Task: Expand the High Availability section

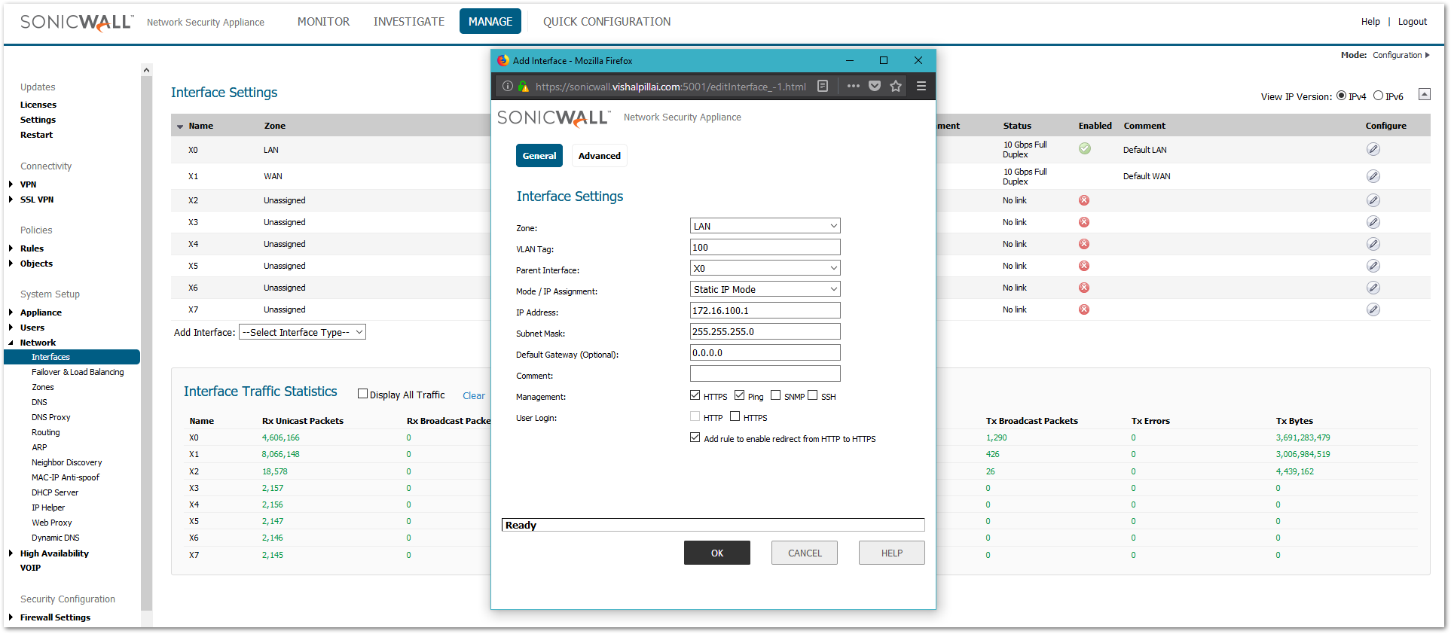Action: [x=11, y=553]
